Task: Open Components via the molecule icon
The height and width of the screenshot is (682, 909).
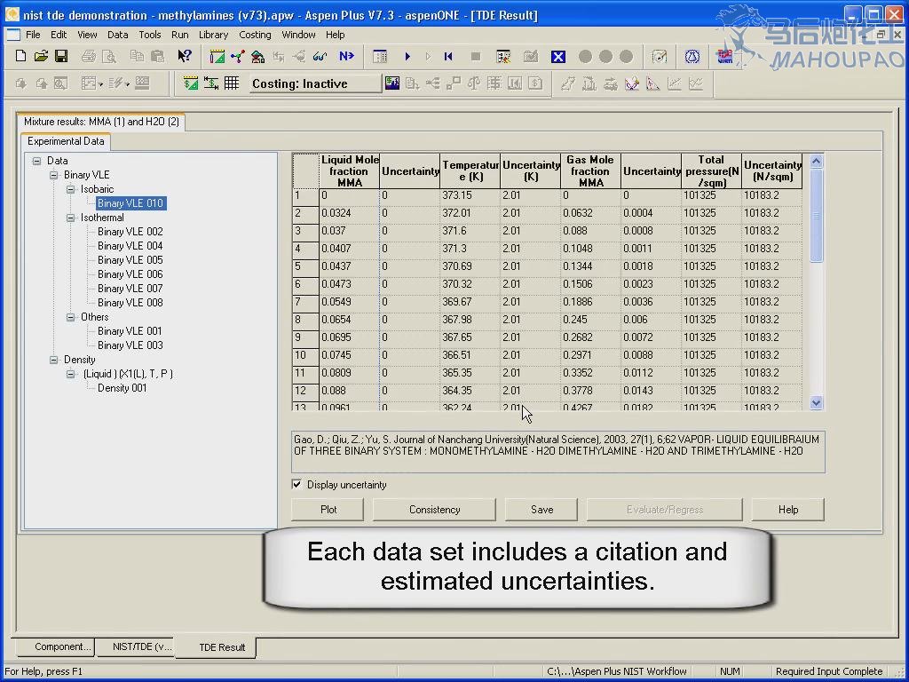Action: click(x=238, y=56)
